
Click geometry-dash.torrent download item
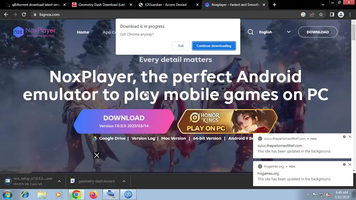pyautogui.click(x=93, y=181)
